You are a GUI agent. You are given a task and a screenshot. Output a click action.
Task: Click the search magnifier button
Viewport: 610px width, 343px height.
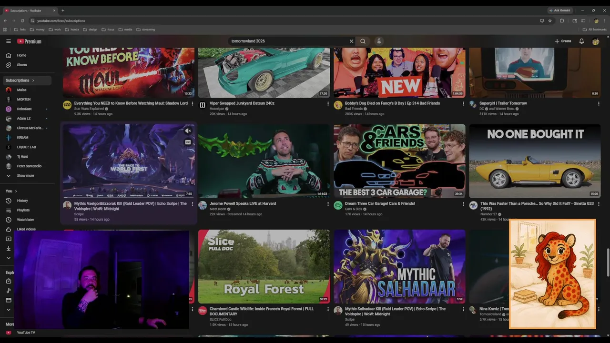[363, 41]
